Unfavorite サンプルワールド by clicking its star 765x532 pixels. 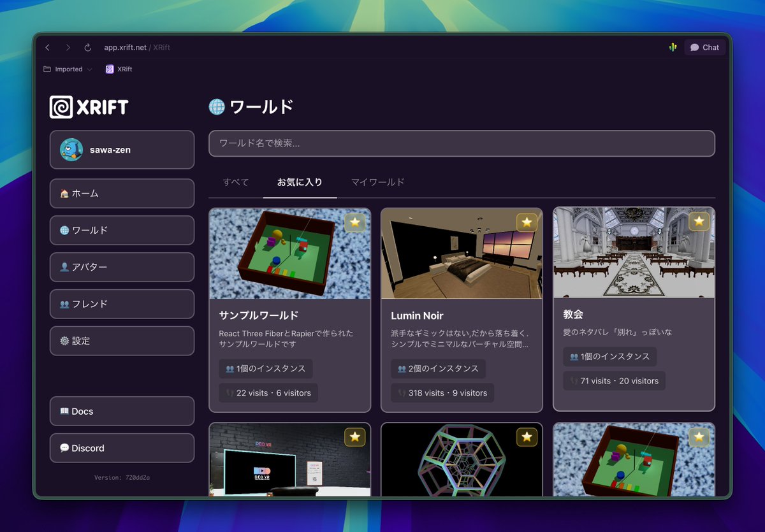[x=355, y=222]
